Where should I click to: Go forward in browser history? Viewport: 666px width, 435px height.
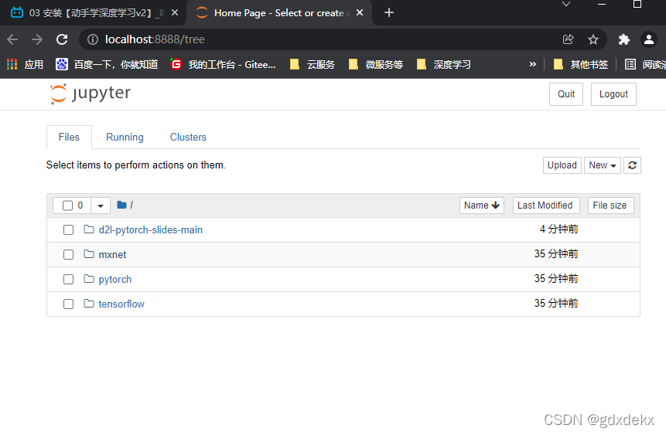click(37, 39)
